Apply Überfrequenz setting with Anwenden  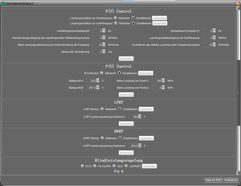[x=160, y=18]
